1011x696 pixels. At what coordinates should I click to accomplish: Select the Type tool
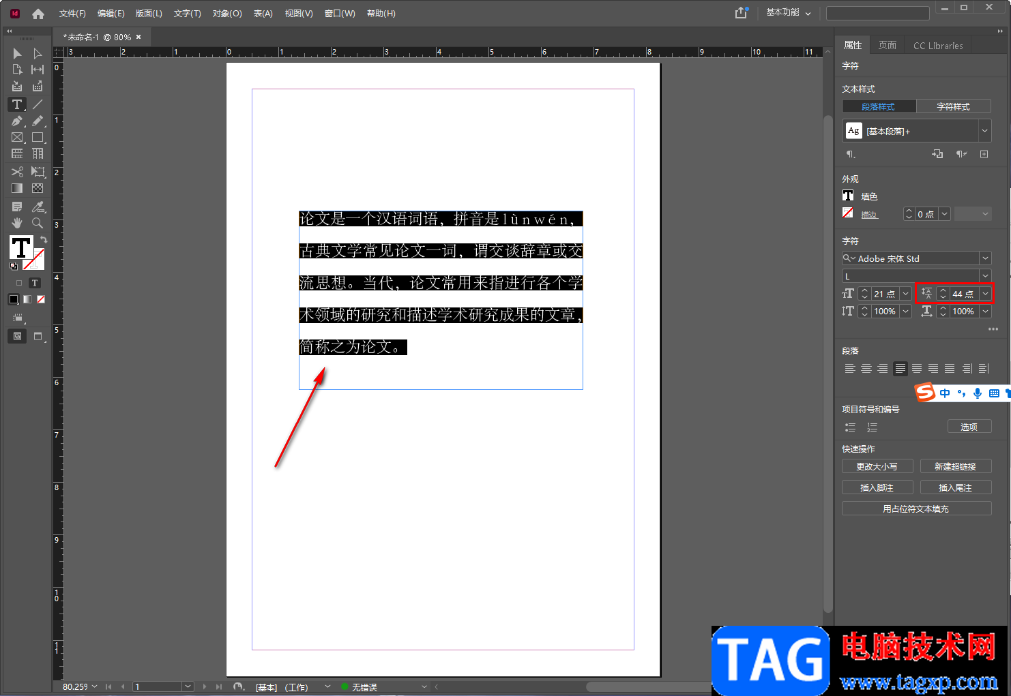(x=17, y=104)
